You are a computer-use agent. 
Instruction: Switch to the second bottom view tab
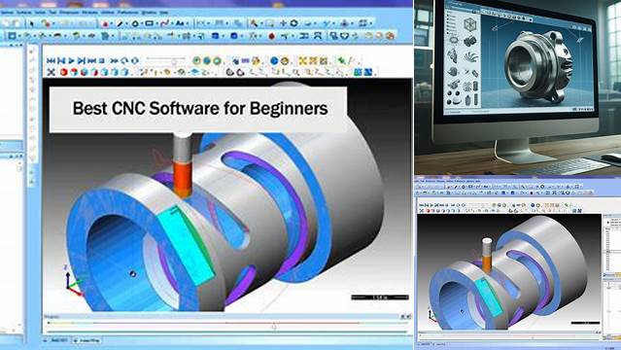tap(87, 340)
